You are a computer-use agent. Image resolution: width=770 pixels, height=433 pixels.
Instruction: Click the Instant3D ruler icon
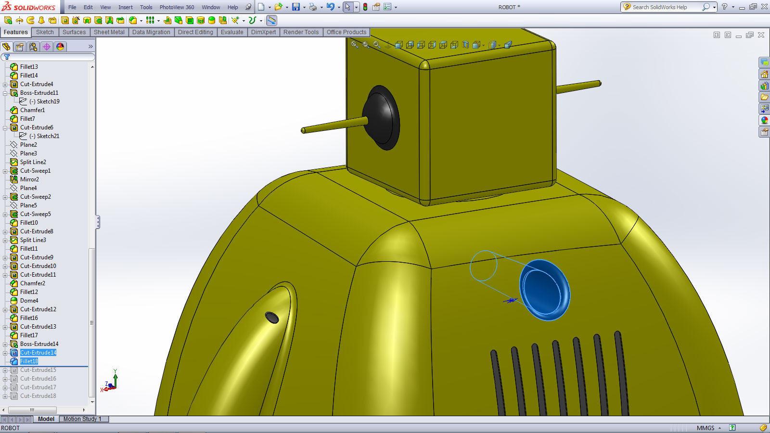tap(271, 20)
